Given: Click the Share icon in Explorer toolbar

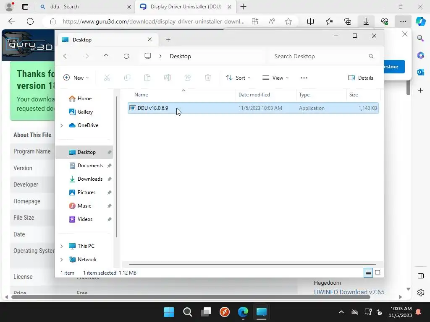Looking at the screenshot, I should [x=188, y=78].
